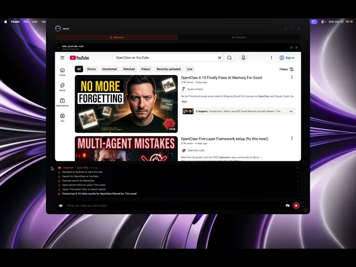Open YouTube settings three-dot menu beside Sign in
The height and width of the screenshot is (267, 356).
[271, 58]
